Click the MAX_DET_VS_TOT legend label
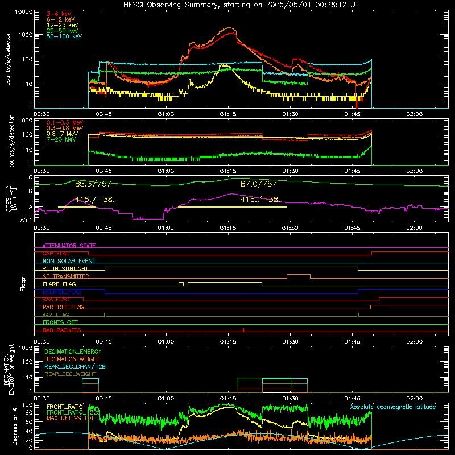This screenshot has height=455, width=455. pos(71,418)
